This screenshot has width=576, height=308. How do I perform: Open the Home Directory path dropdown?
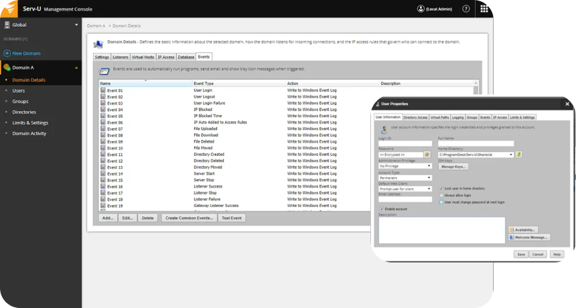[x=476, y=155]
